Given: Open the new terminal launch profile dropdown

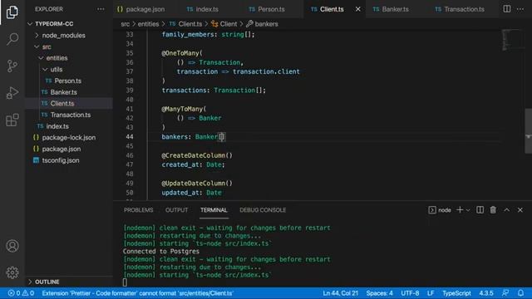Looking at the screenshot, I should pyautogui.click(x=468, y=210).
